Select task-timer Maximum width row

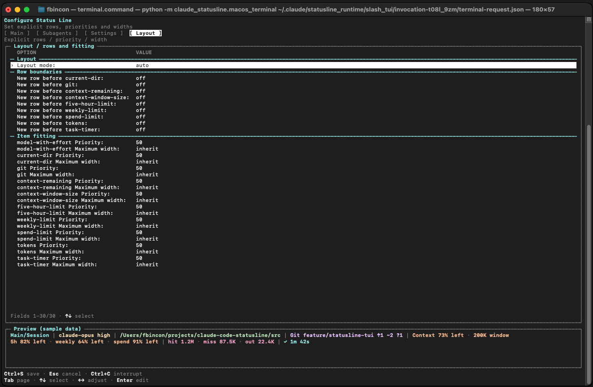pos(293,264)
